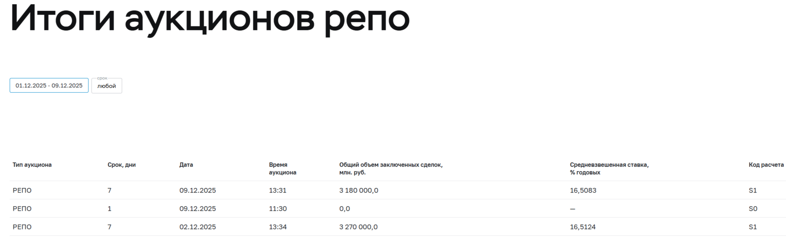Open the срок dropdown showing любой
This screenshot has width=786, height=244.
click(107, 86)
